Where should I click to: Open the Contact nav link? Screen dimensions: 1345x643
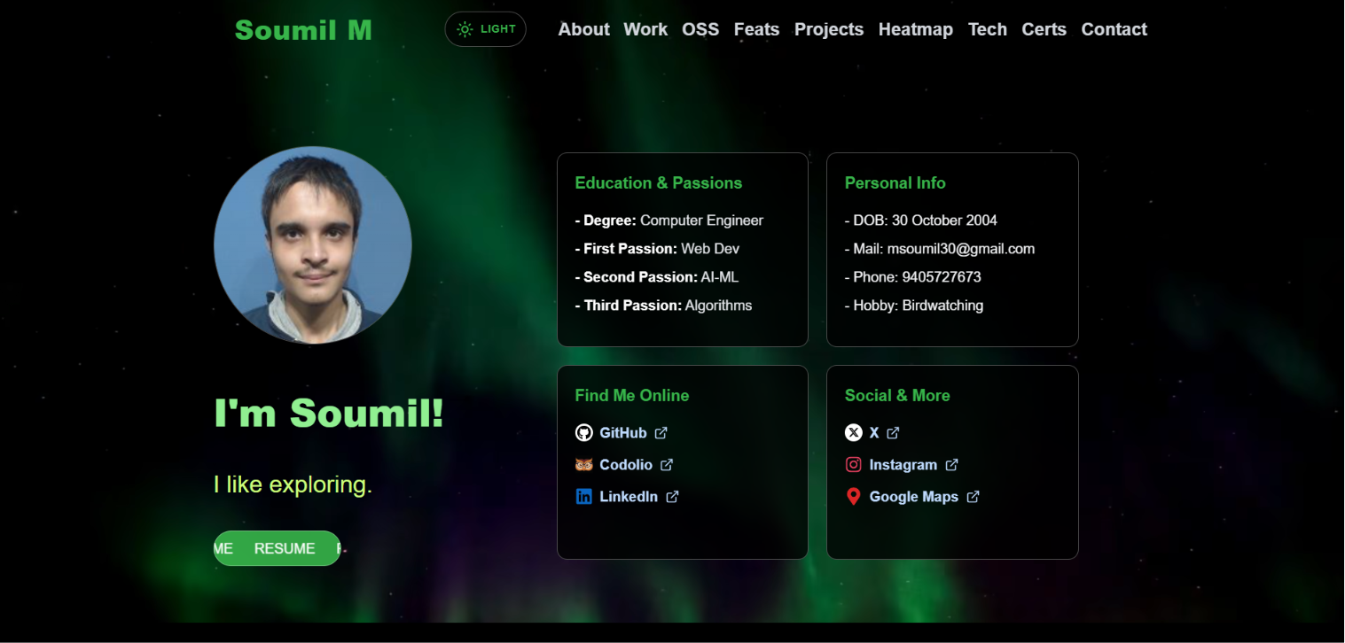tap(1114, 29)
